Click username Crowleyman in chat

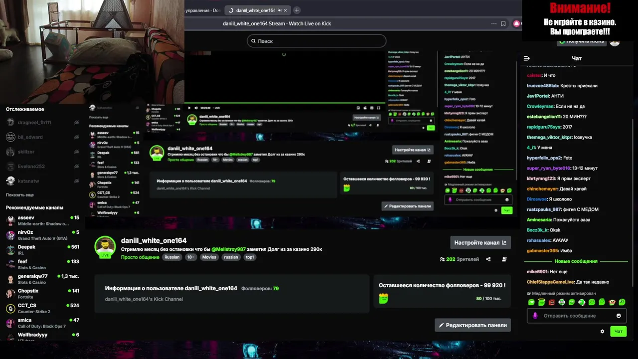(x=540, y=106)
